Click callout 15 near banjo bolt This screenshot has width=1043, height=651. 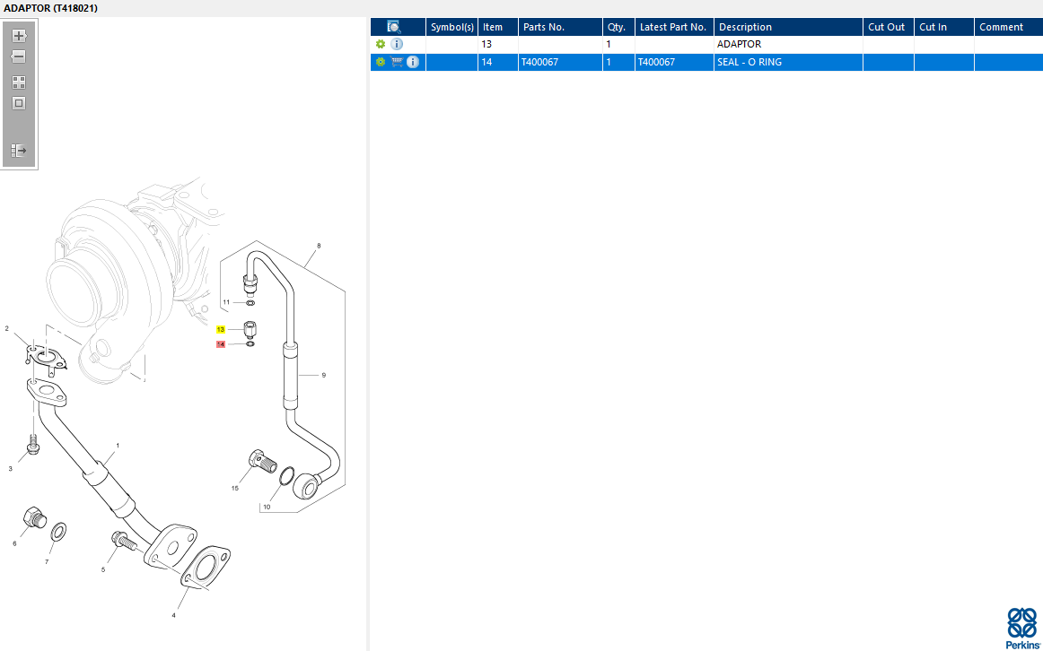(235, 488)
